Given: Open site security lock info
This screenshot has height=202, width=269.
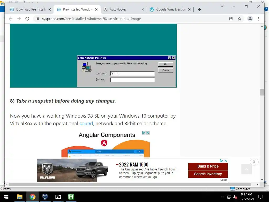Looking at the screenshot, I should (38, 19).
